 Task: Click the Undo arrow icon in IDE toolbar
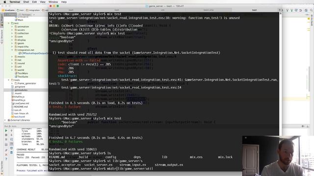pyautogui.click(x=301, y=10)
